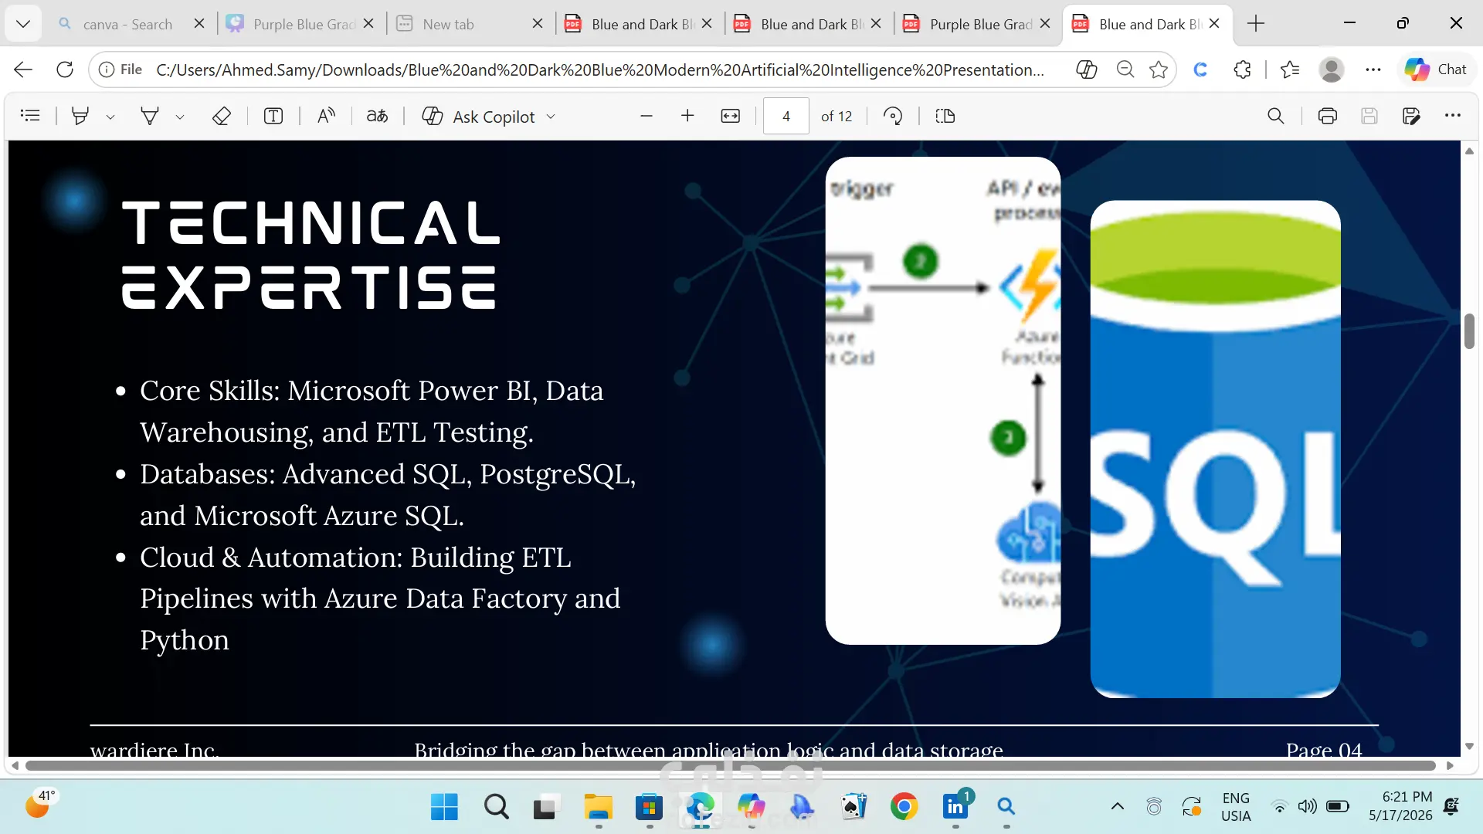The image size is (1483, 834).
Task: Close the New tab tab
Action: (538, 24)
